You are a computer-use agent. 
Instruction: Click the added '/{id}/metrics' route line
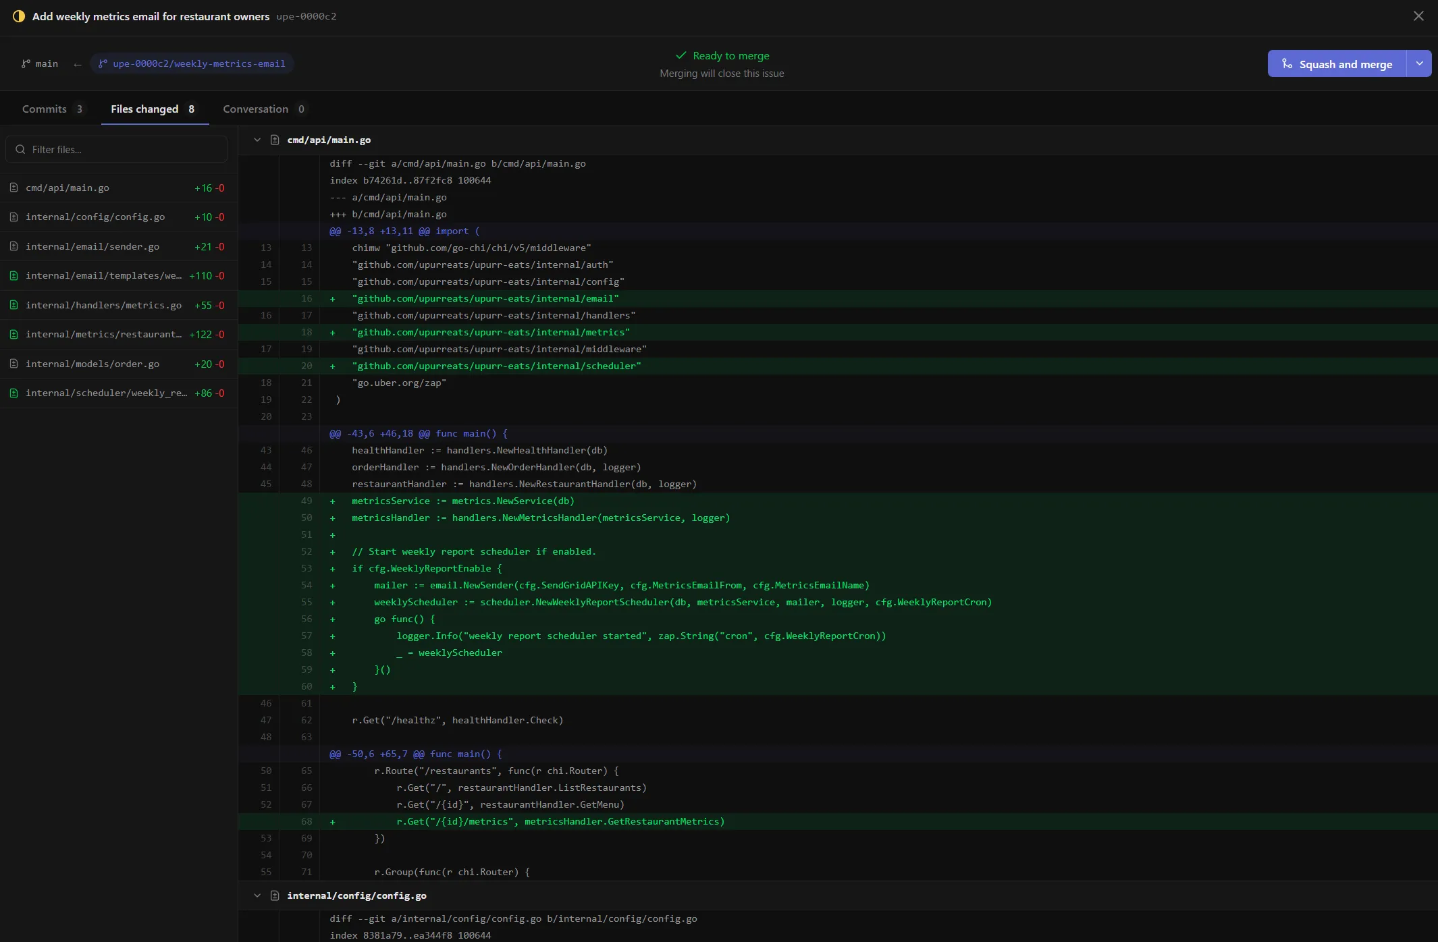838,821
